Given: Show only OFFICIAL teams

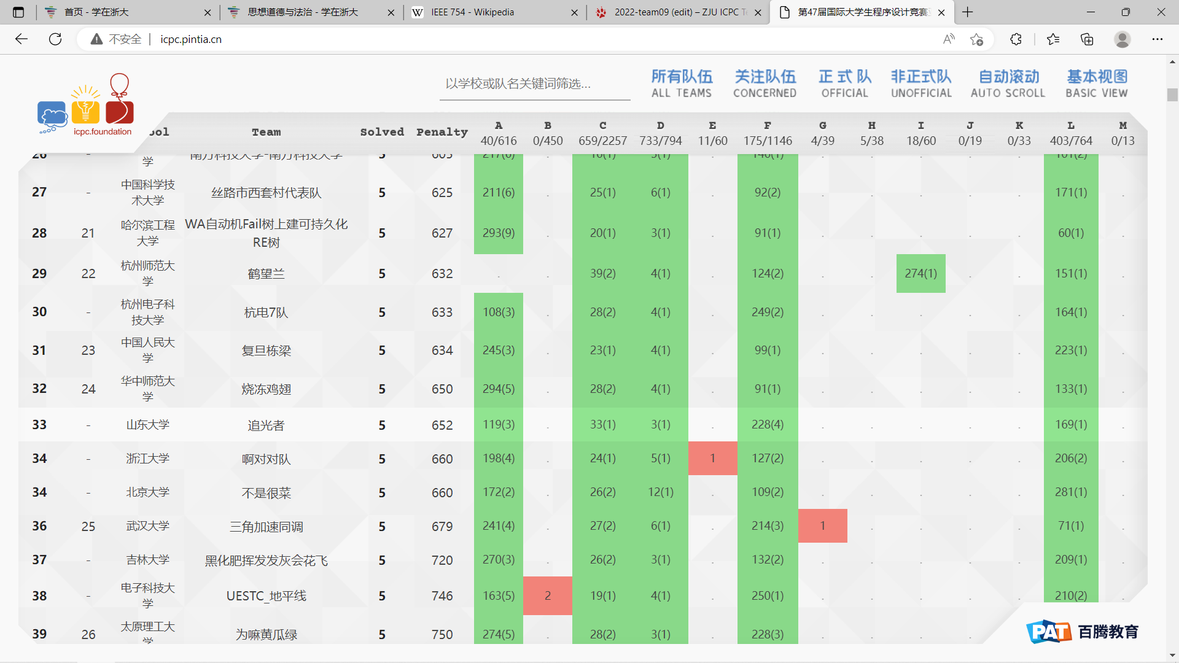Looking at the screenshot, I should point(845,84).
